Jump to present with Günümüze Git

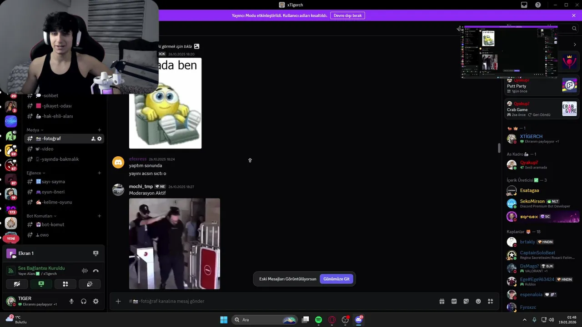(336, 279)
